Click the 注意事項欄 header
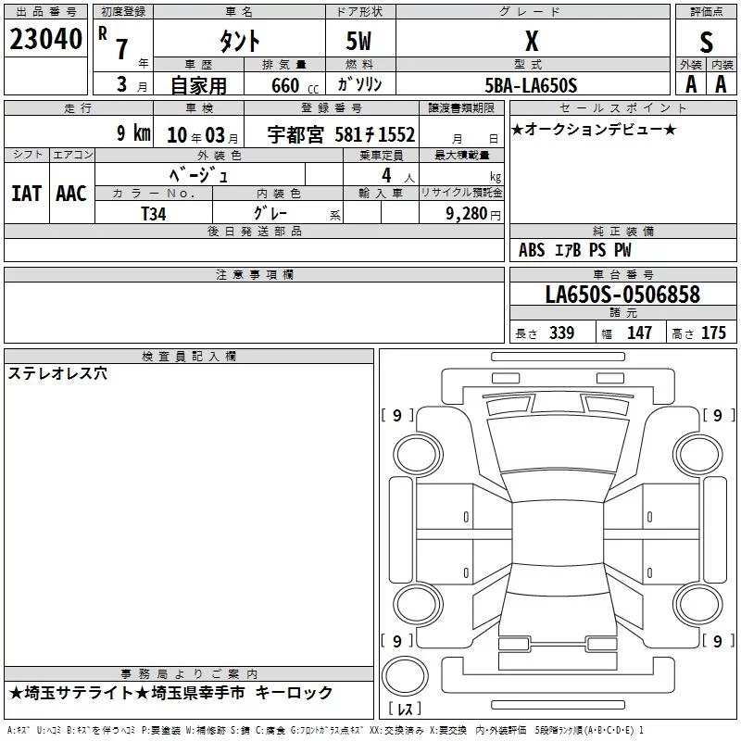This screenshot has width=741, height=741. point(254,274)
